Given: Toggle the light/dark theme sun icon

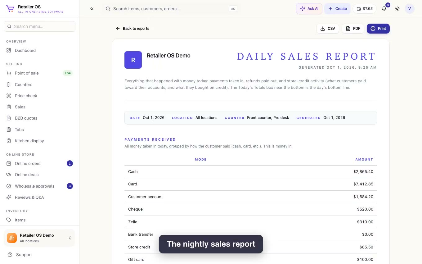Looking at the screenshot, I should point(397,9).
